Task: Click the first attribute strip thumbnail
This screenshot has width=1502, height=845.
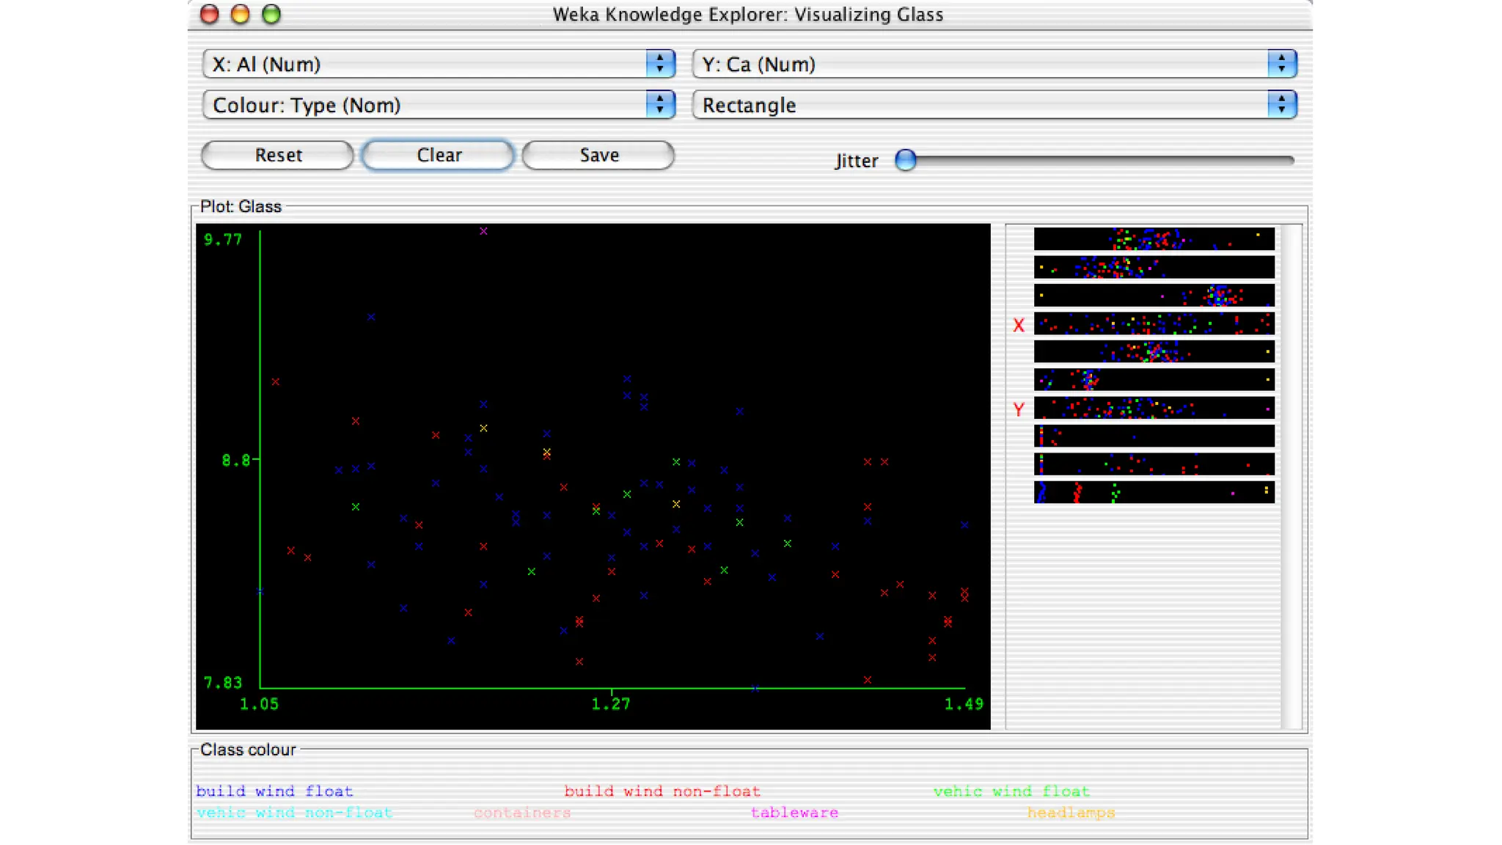Action: [1154, 239]
